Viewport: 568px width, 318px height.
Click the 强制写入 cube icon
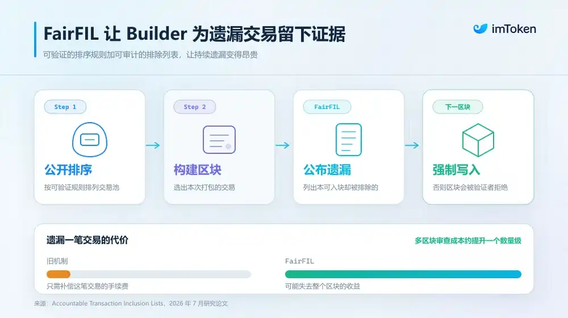click(478, 140)
